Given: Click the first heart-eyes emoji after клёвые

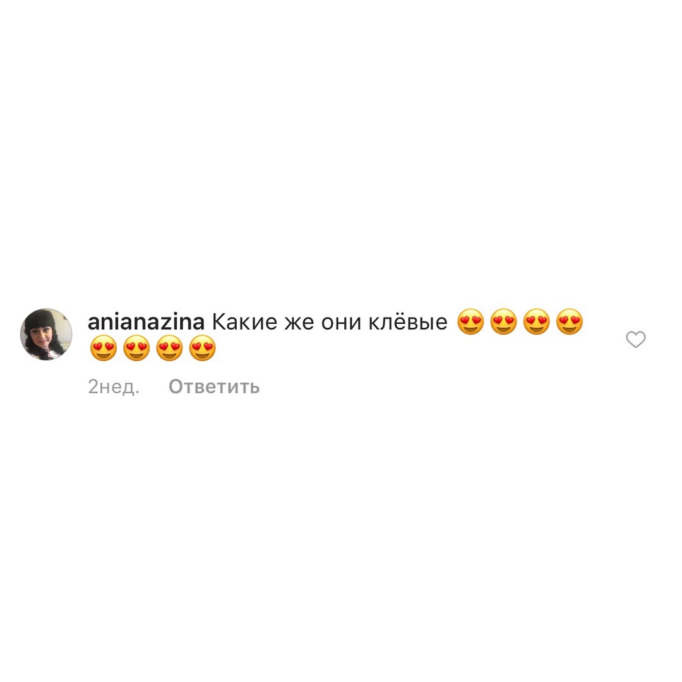Looking at the screenshot, I should click(x=470, y=322).
